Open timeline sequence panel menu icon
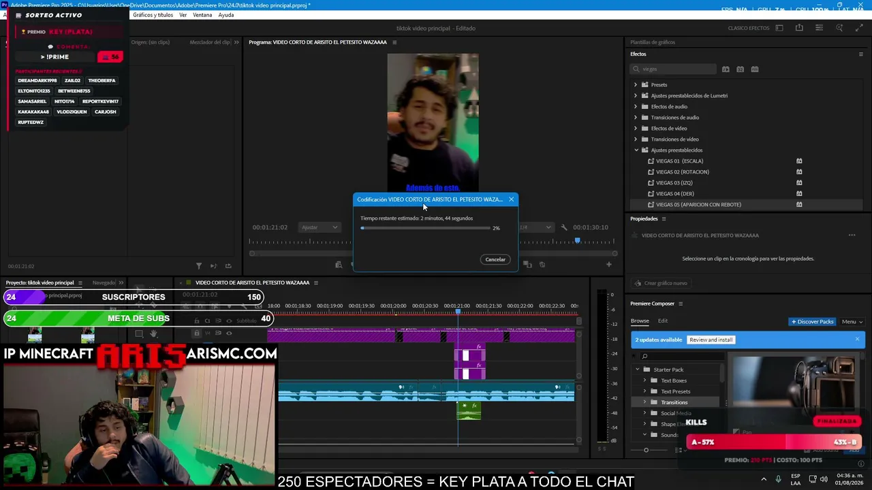This screenshot has height=490, width=872. click(315, 282)
